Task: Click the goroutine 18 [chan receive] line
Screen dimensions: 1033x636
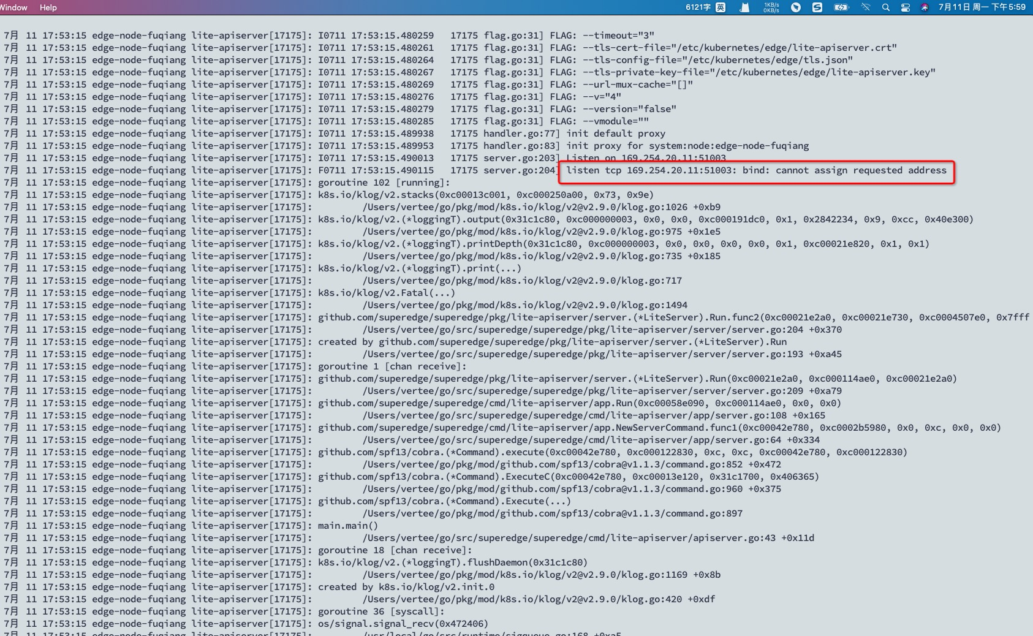Action: [395, 550]
